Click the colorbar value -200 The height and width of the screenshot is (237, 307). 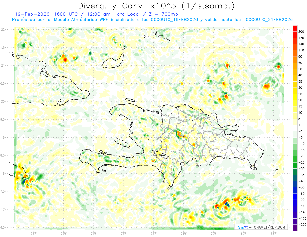tap(303, 224)
